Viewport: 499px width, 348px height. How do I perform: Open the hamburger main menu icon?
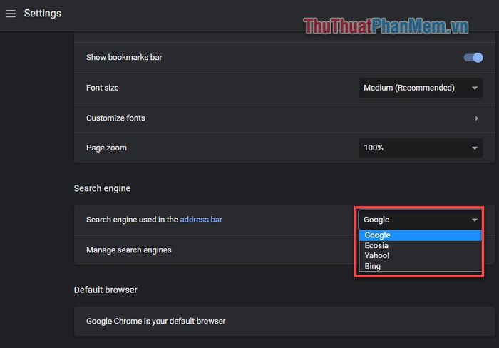(x=11, y=14)
